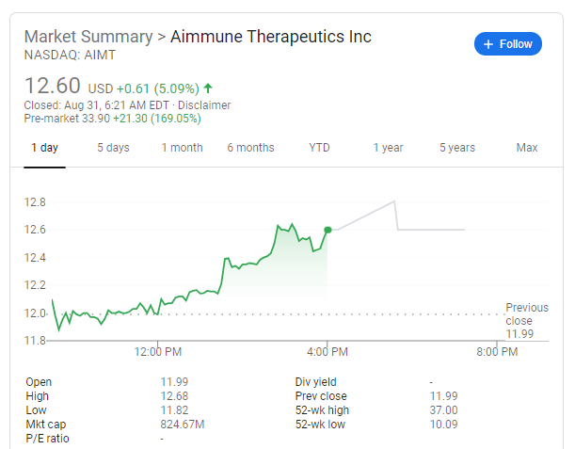Show the 6 months chart
Viewport: 575px width, 449px height.
(251, 148)
